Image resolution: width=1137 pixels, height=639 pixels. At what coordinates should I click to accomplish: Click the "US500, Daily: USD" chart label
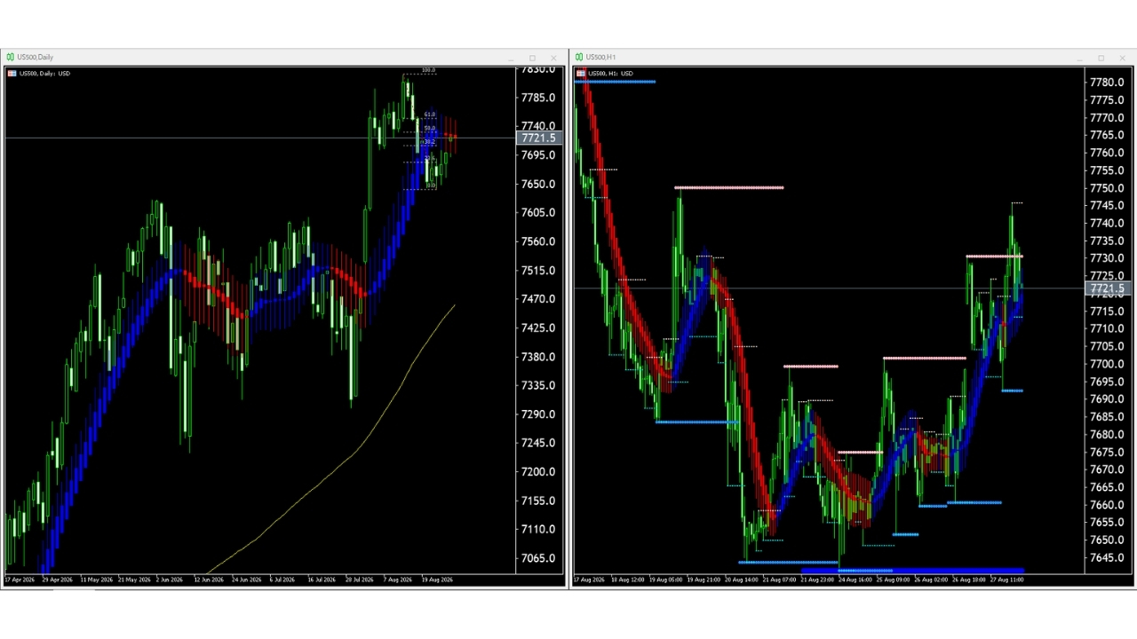(44, 74)
